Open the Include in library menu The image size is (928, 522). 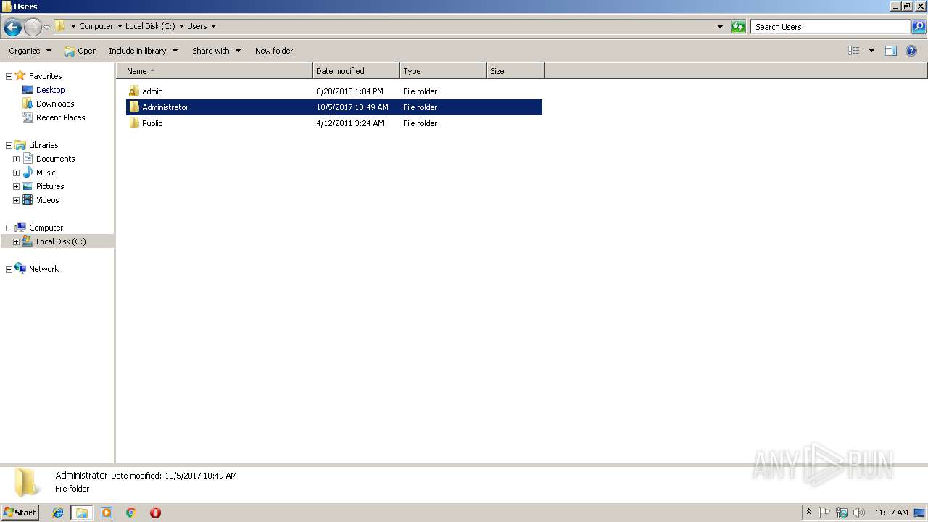144,51
